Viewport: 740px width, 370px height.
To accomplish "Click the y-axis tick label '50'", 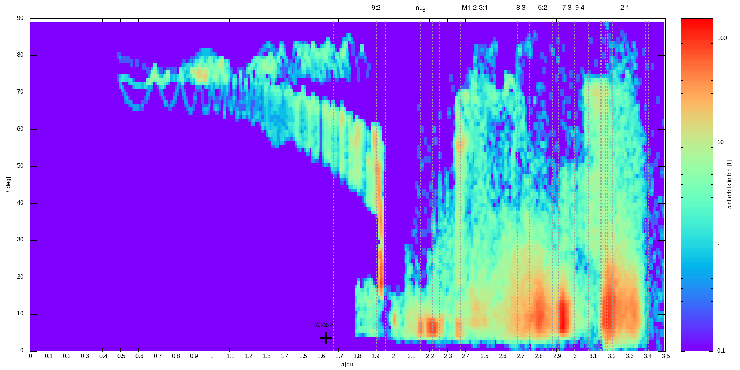I will click(x=20, y=166).
